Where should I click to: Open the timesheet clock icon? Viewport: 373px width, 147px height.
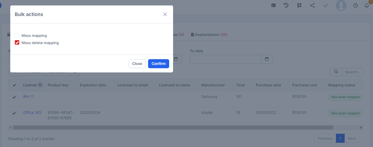click(356, 5)
